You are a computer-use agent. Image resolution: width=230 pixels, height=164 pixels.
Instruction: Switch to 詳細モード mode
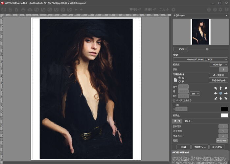coord(150,10)
